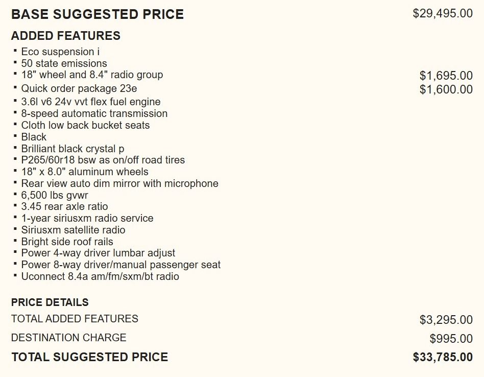Select Quick order package 23e item
Image resolution: width=484 pixels, height=377 pixels.
coord(79,88)
